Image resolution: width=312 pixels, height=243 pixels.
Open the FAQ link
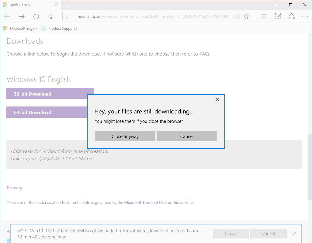click(x=204, y=54)
